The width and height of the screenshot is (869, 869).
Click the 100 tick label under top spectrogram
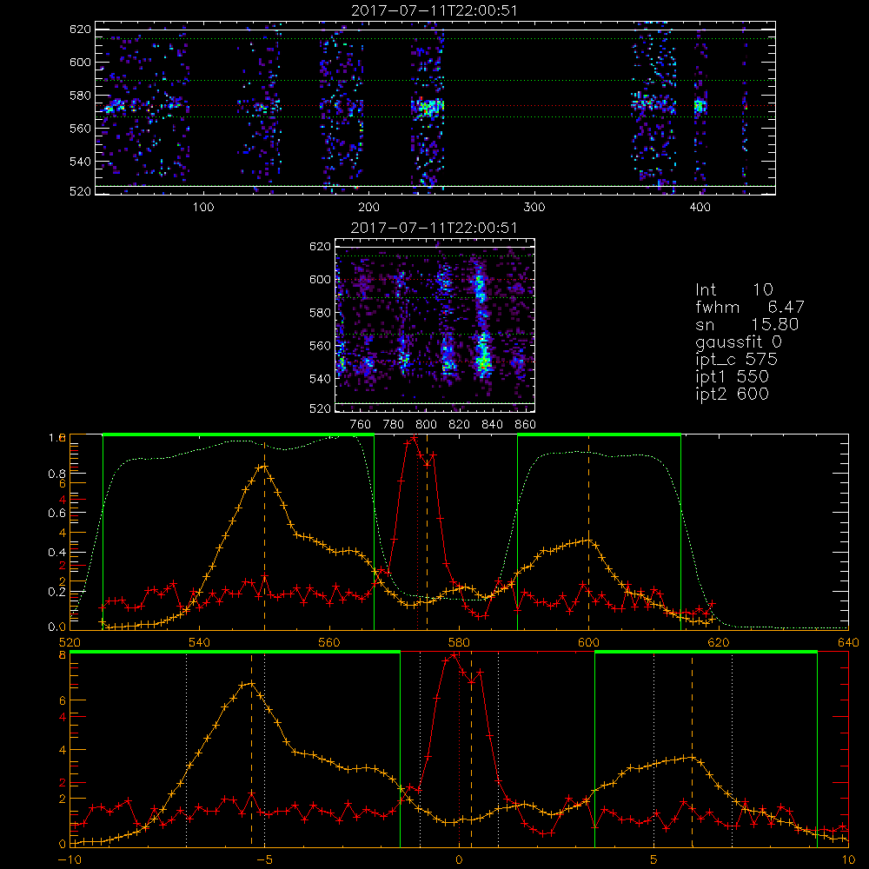[203, 208]
